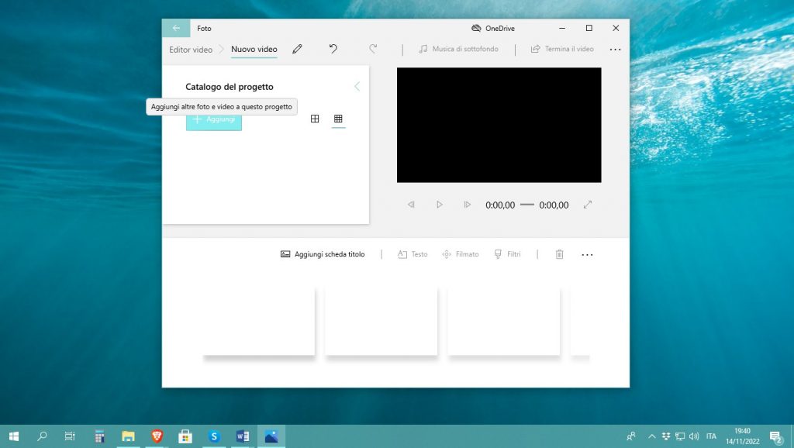794x448 pixels.
Task: Click the trash icon in storyboard toolbar
Action: [x=559, y=254]
